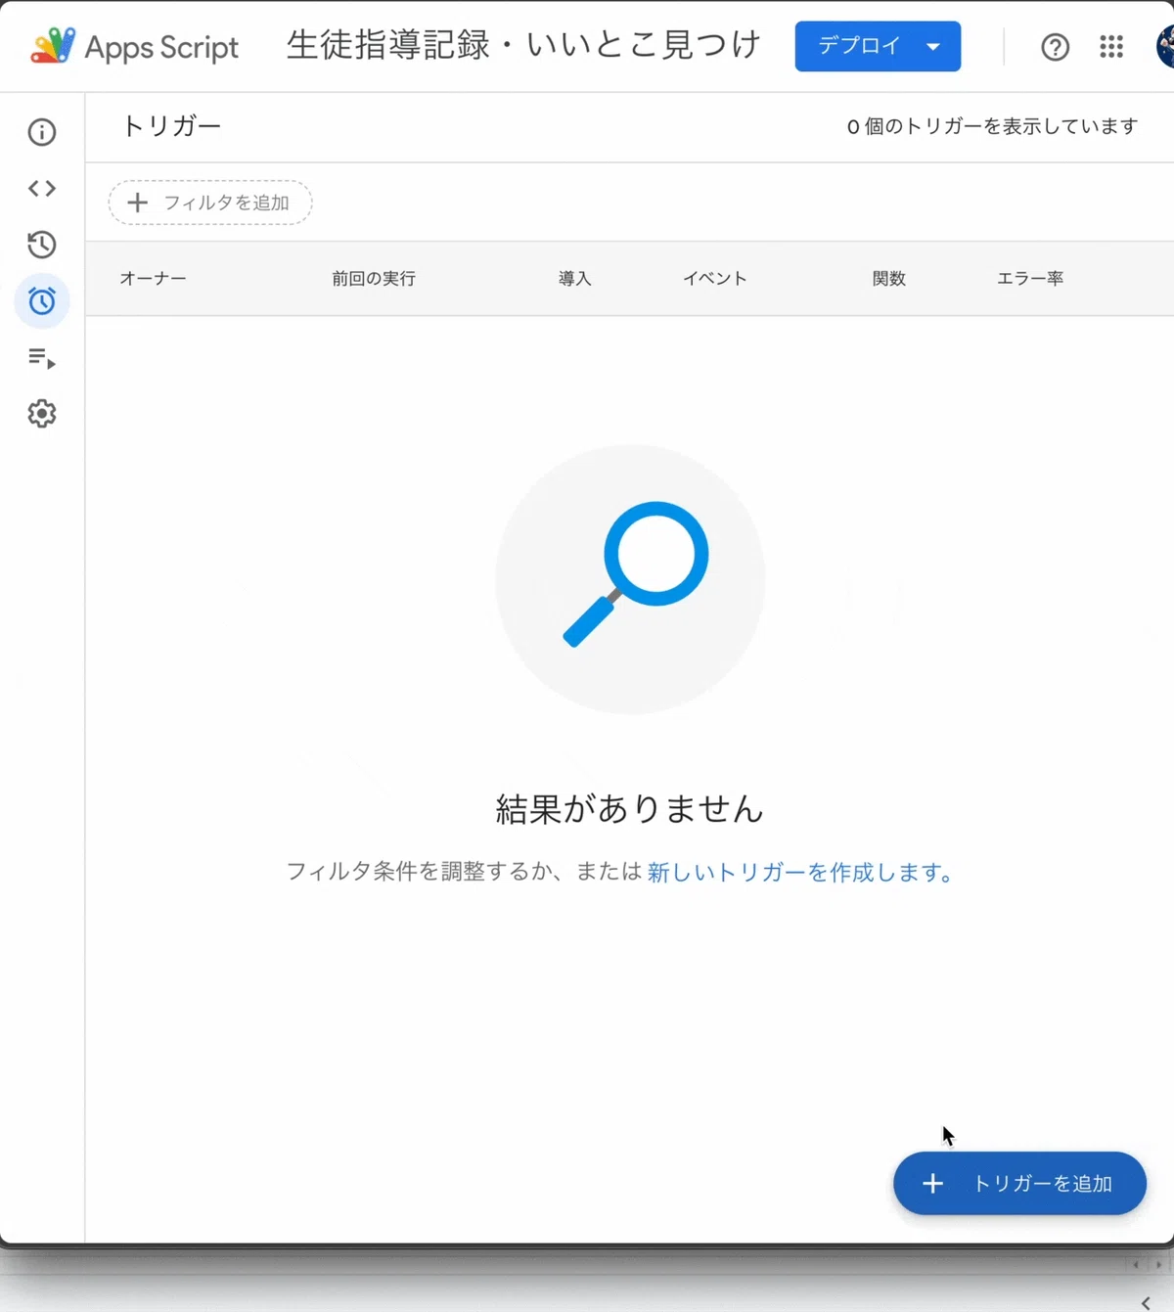Follow the 新しいトリガーを作成します link

pyautogui.click(x=800, y=872)
